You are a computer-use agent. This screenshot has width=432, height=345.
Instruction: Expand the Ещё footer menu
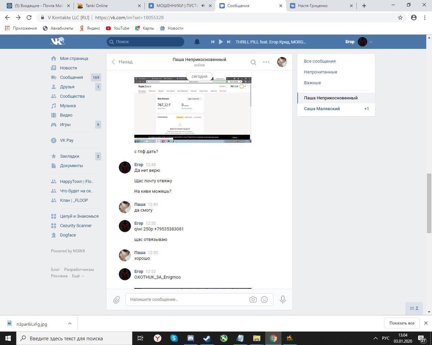click(x=78, y=276)
